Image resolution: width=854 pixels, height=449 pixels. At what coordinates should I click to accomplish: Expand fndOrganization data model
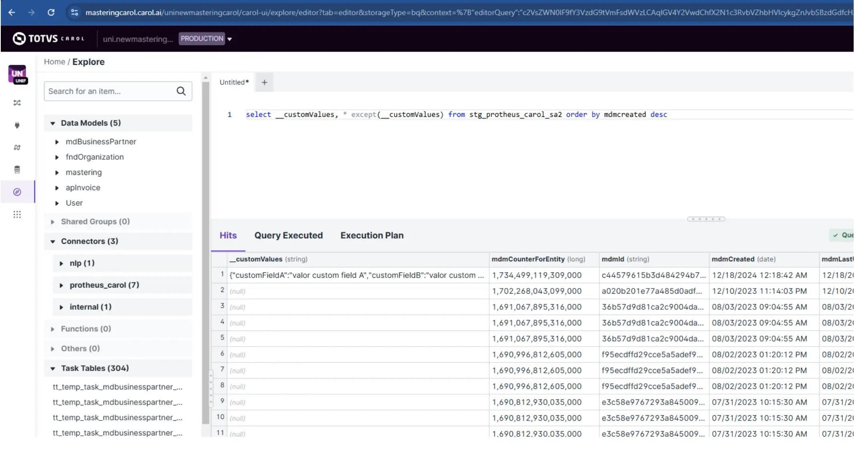57,157
